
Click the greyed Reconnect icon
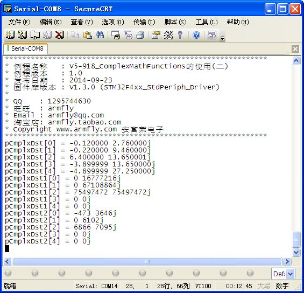click(47, 35)
